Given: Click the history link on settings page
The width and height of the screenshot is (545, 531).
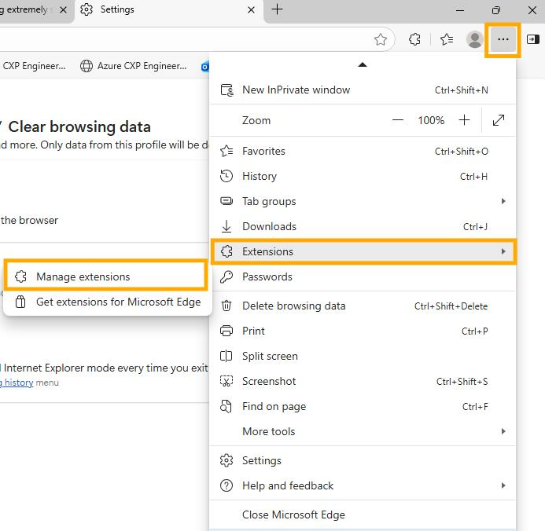Looking at the screenshot, I should [x=17, y=383].
